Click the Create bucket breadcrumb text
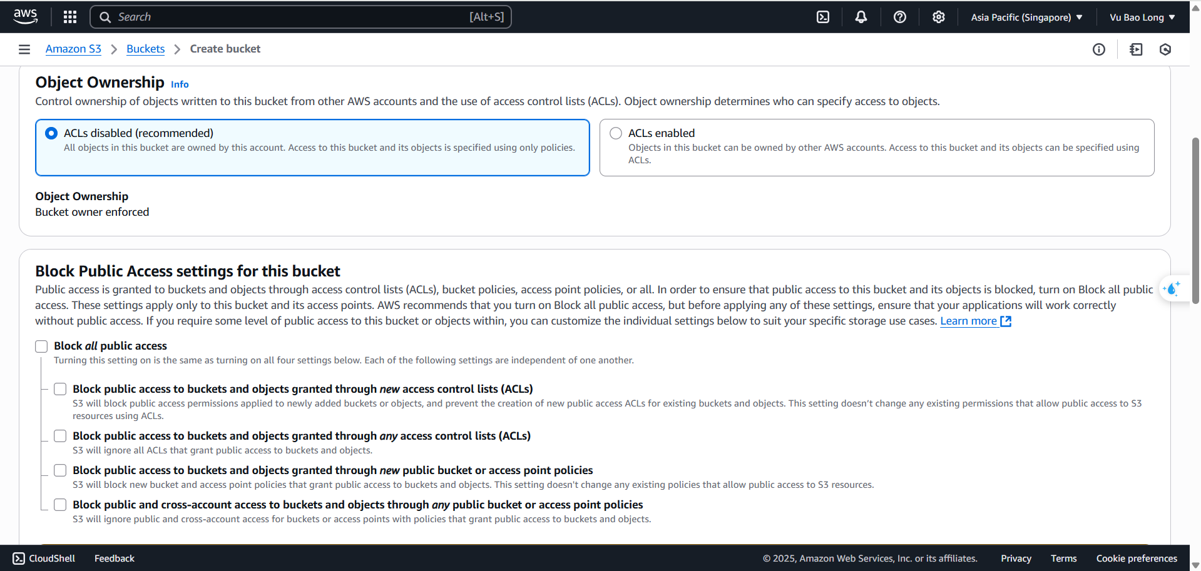1201x571 pixels. click(x=225, y=49)
